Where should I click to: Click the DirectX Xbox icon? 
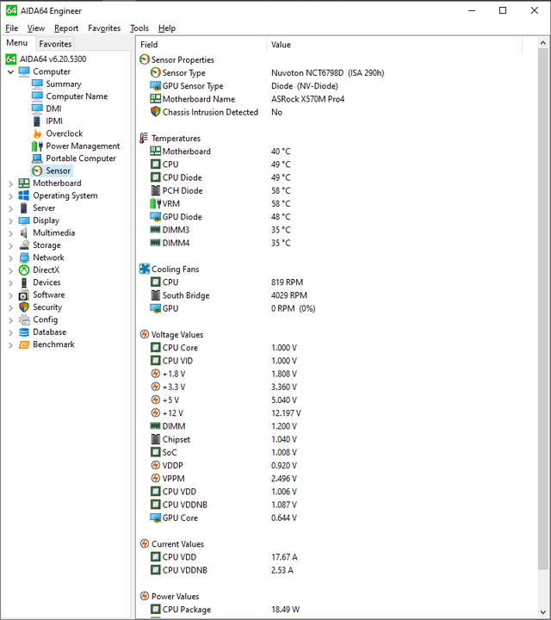coord(24,270)
